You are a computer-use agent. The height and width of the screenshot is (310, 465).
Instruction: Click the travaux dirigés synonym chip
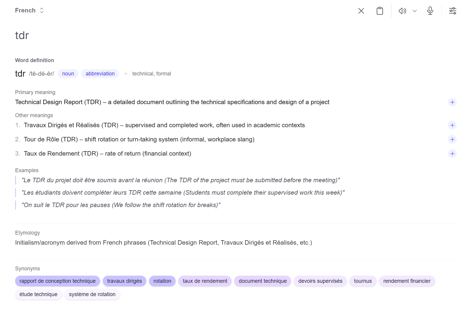tap(124, 281)
